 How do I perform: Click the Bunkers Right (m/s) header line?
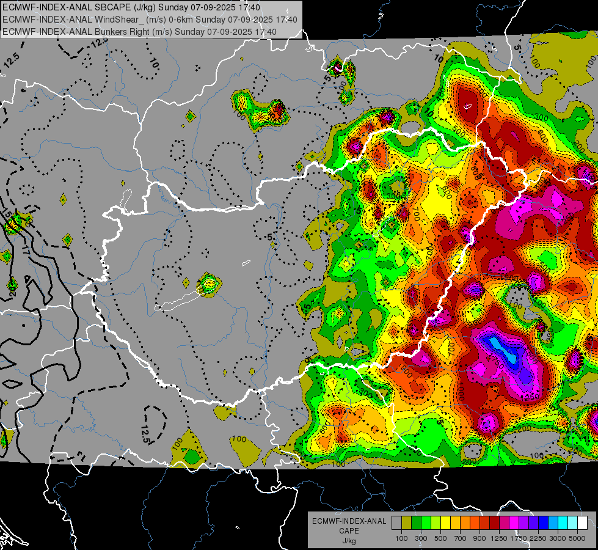(139, 32)
